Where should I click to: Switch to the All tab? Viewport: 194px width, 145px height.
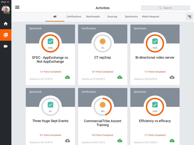pyautogui.click(x=55, y=16)
